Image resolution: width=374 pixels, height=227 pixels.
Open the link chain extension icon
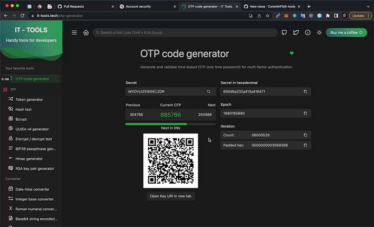tap(278, 16)
